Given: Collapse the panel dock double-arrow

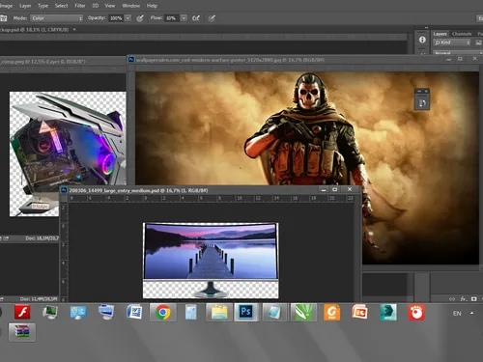Looking at the screenshot, I should (426, 28).
